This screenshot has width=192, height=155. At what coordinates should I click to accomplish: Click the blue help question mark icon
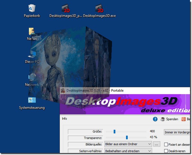tap(155, 119)
